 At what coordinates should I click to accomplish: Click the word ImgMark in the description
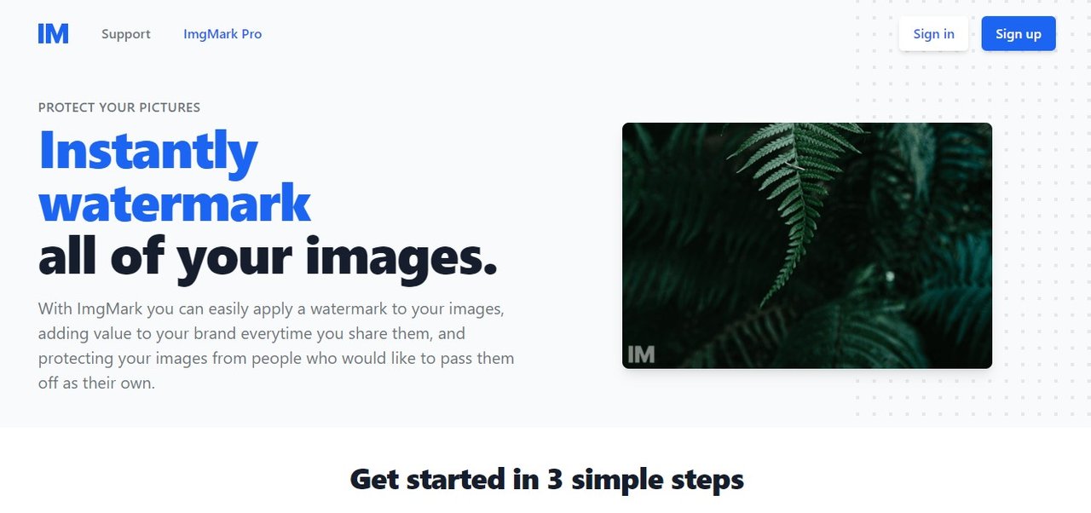coord(109,308)
